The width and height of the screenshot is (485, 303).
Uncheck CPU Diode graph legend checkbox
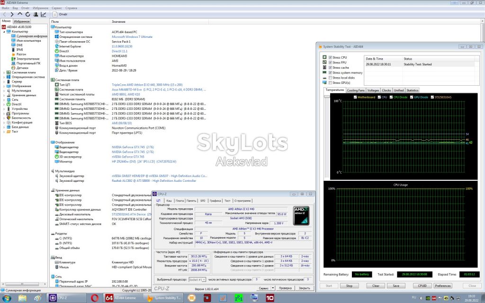pos(391,97)
